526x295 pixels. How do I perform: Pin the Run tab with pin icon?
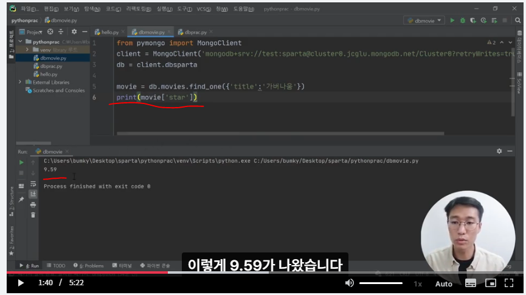point(21,200)
